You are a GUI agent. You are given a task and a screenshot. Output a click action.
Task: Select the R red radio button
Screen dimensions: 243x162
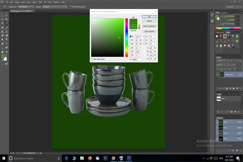(x=130, y=48)
